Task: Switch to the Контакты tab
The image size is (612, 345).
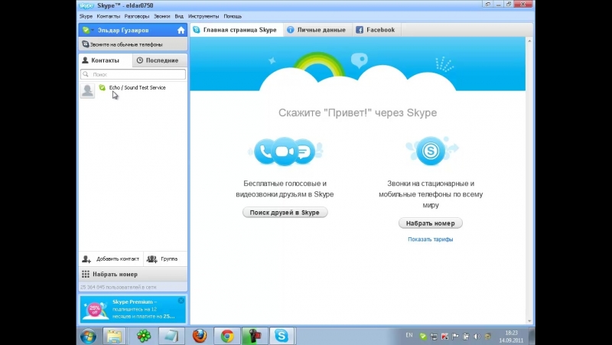Action: click(x=106, y=60)
